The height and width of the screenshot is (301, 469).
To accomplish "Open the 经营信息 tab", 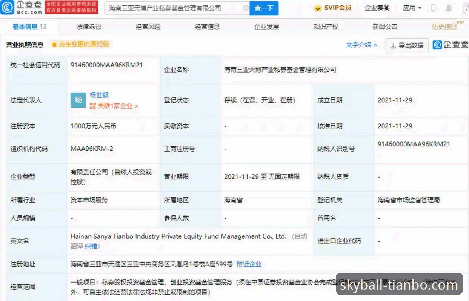I will (x=207, y=26).
